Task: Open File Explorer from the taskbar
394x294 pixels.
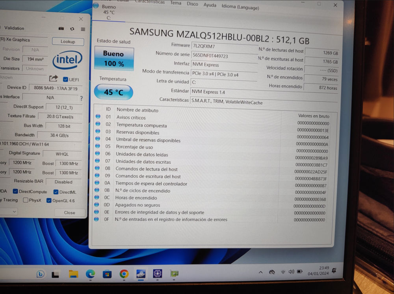Action: click(73, 274)
